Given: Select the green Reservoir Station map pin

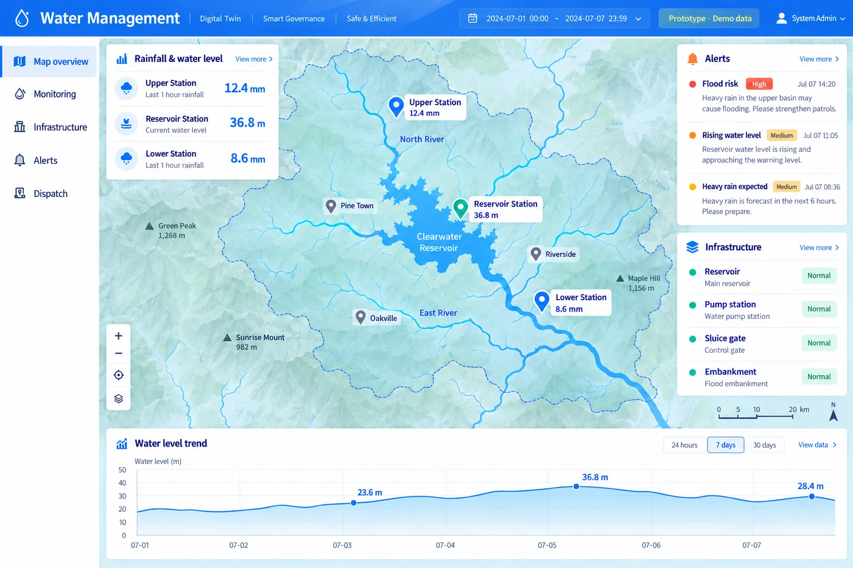Looking at the screenshot, I should pyautogui.click(x=460, y=209).
